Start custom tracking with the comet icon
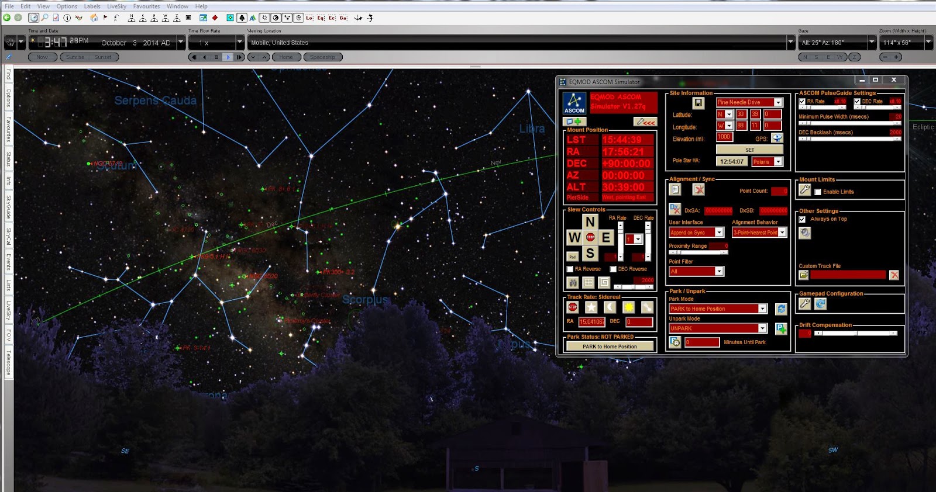Screen dimensions: 936x492 (647, 307)
